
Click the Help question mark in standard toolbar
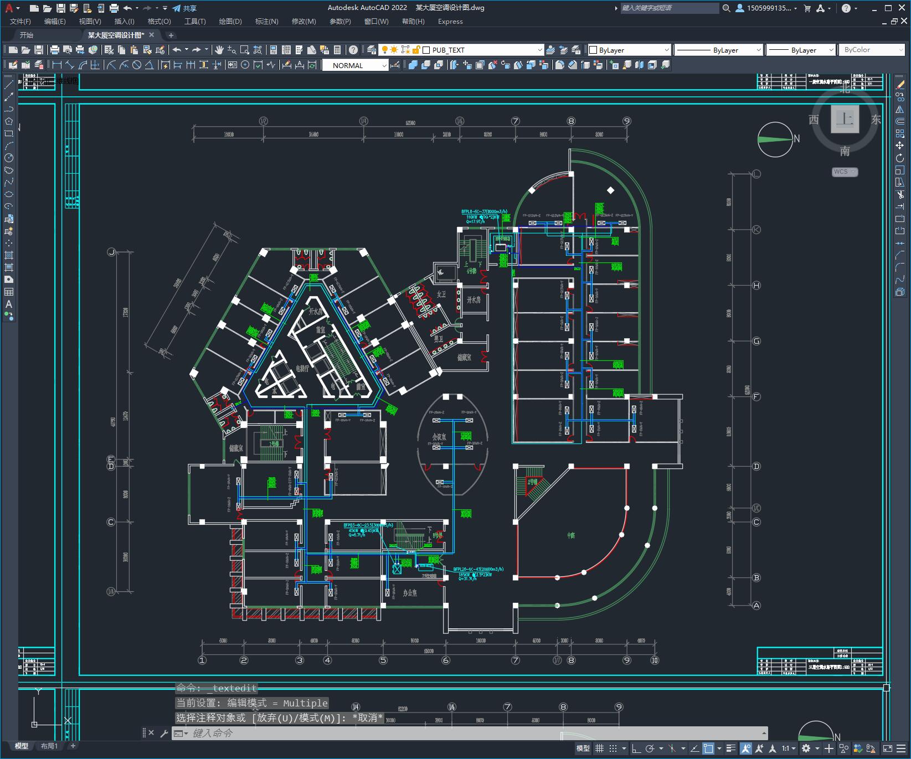click(353, 50)
